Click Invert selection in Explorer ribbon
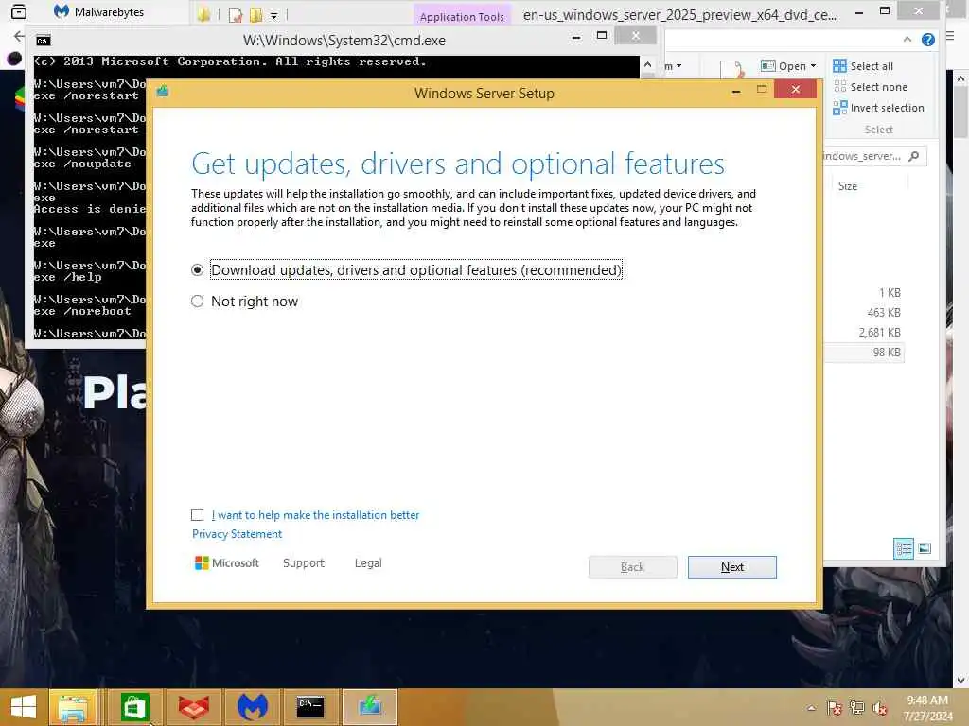The height and width of the screenshot is (726, 969). (878, 108)
